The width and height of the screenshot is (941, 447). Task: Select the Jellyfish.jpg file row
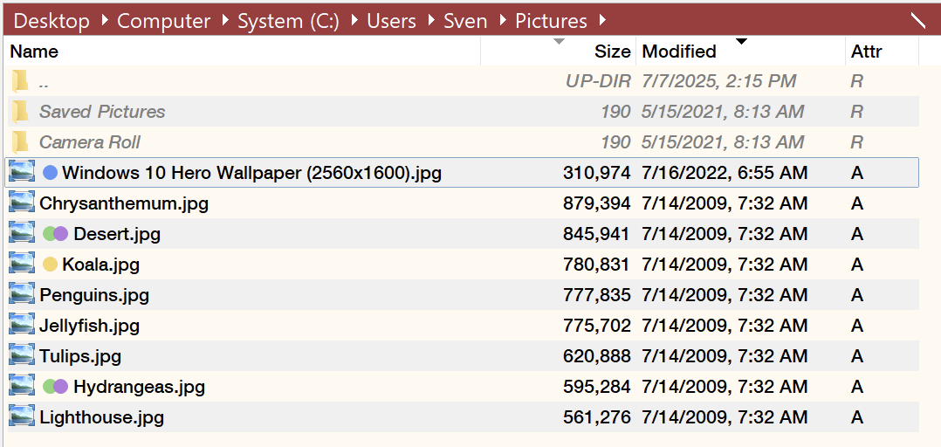tap(462, 326)
